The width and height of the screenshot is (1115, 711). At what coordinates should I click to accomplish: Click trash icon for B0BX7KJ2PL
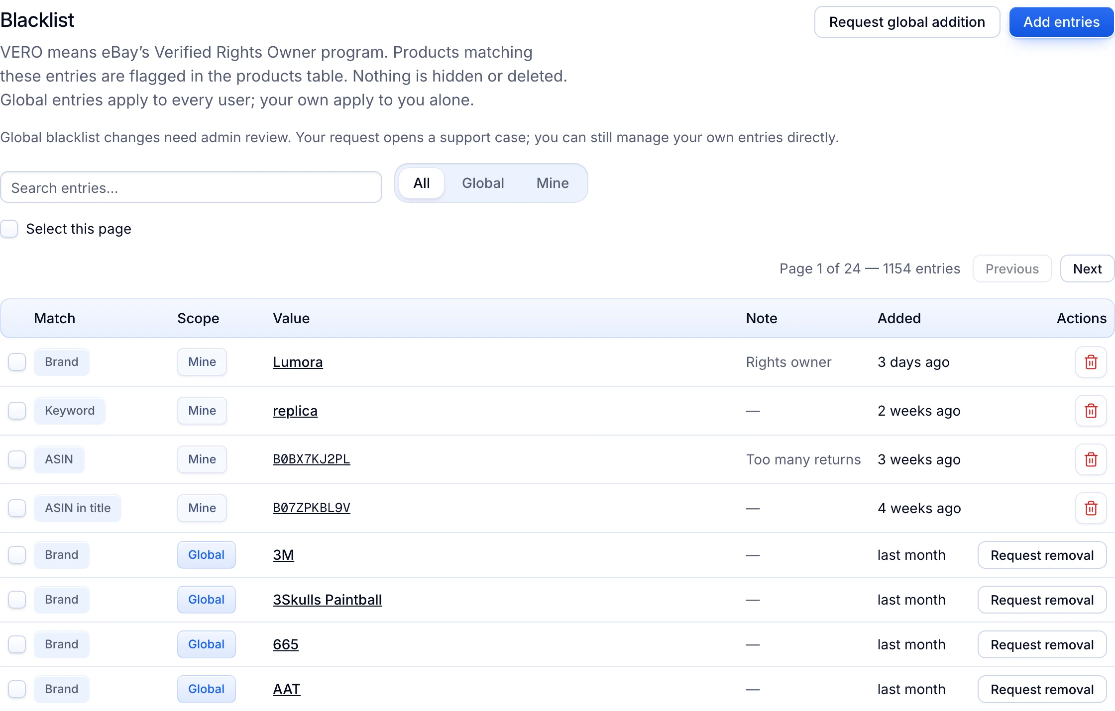(x=1091, y=459)
